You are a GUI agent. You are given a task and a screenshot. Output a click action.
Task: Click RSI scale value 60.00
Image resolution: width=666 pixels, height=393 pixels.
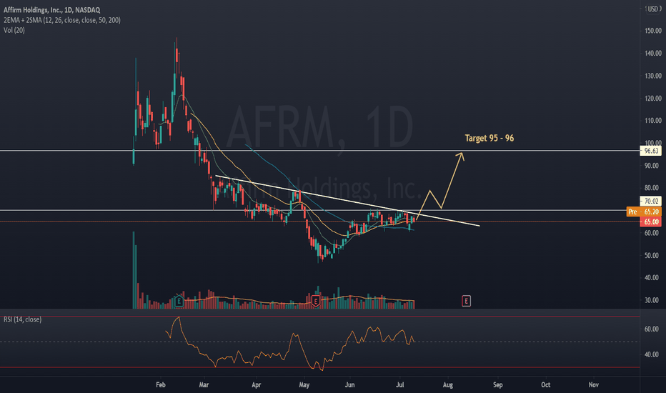[651, 329]
